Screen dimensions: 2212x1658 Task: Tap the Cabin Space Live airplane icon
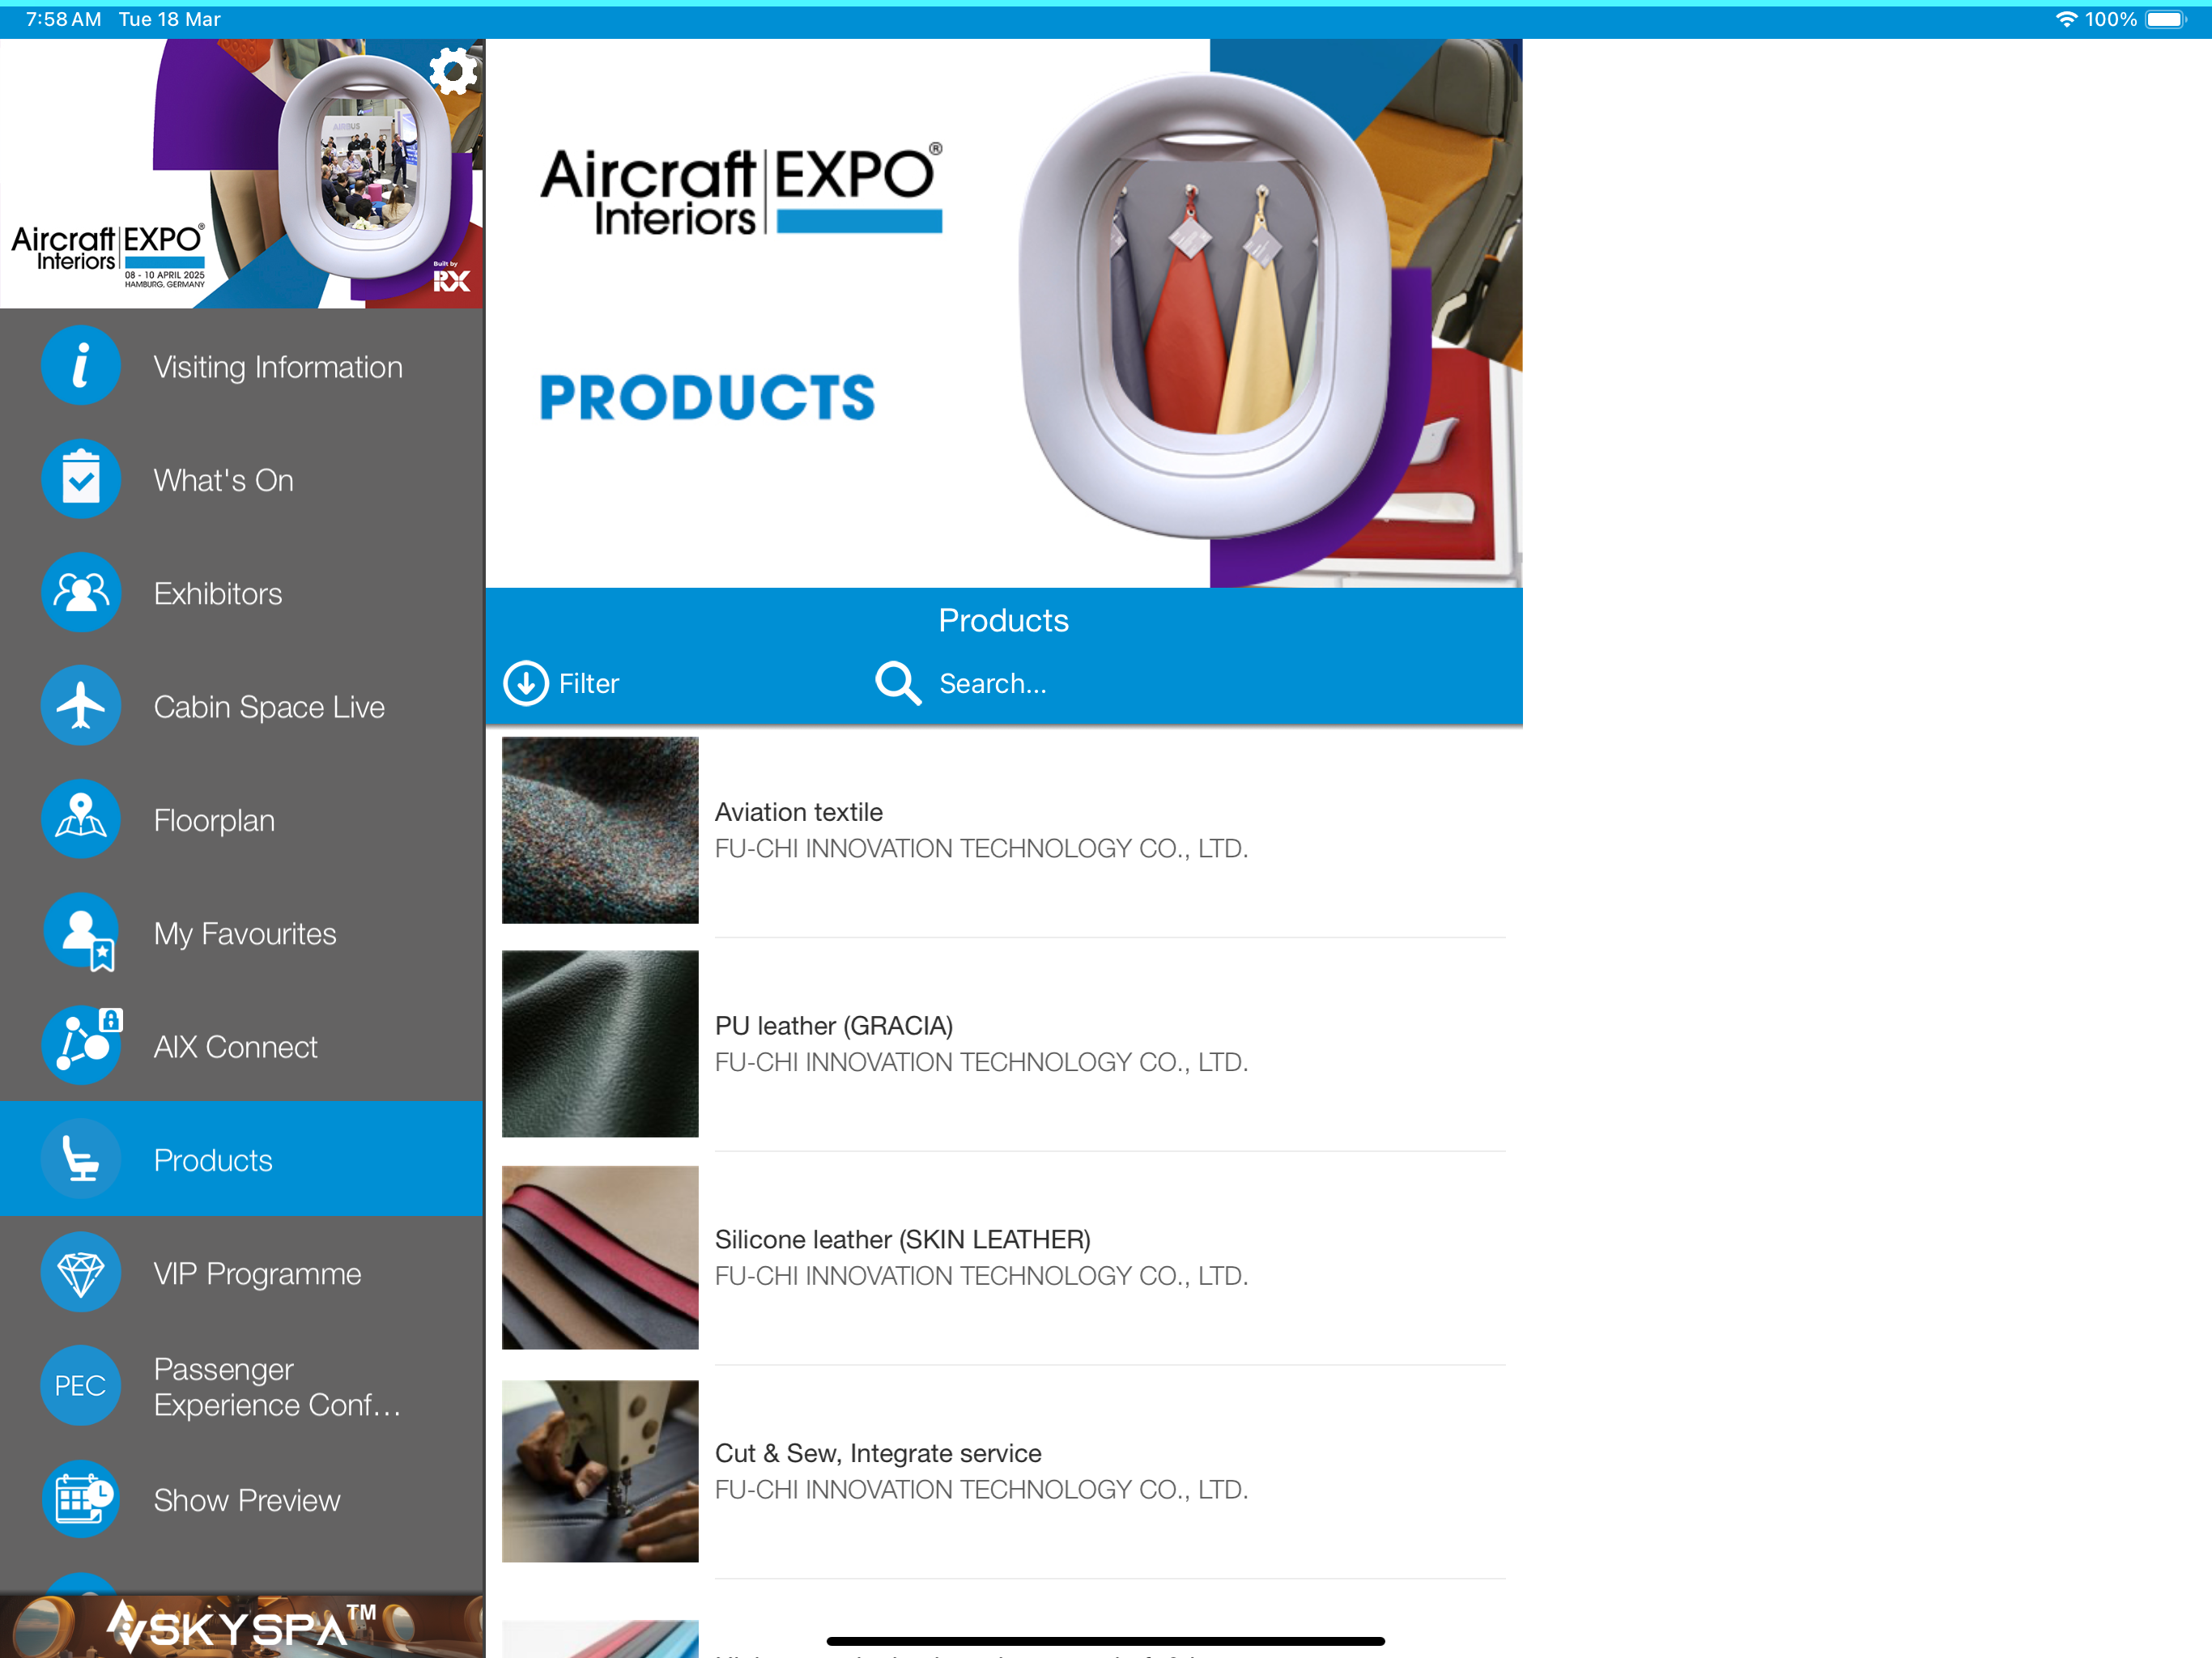pos(81,706)
